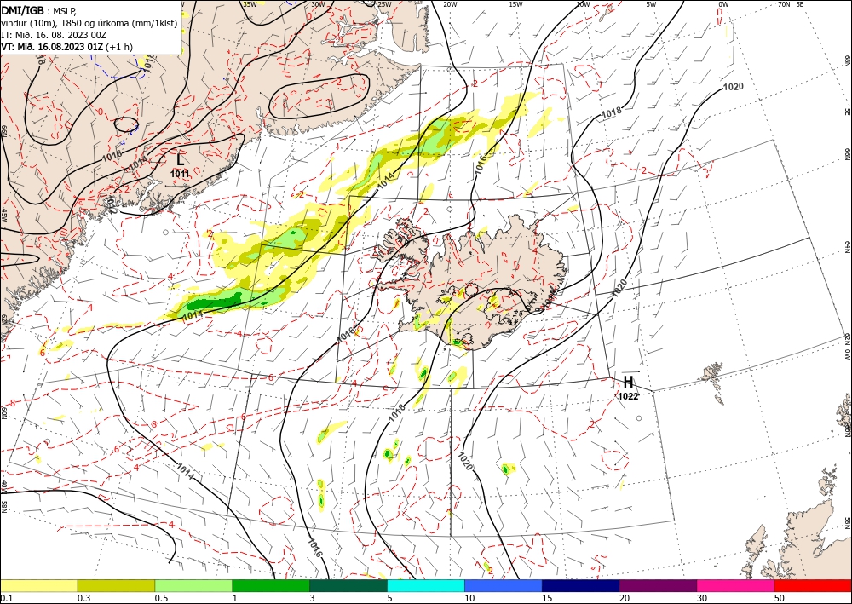This screenshot has width=852, height=604.
Task: Click the 'IT: Mið. 16. 08. 2023 00Z' line
Action: (x=53, y=35)
